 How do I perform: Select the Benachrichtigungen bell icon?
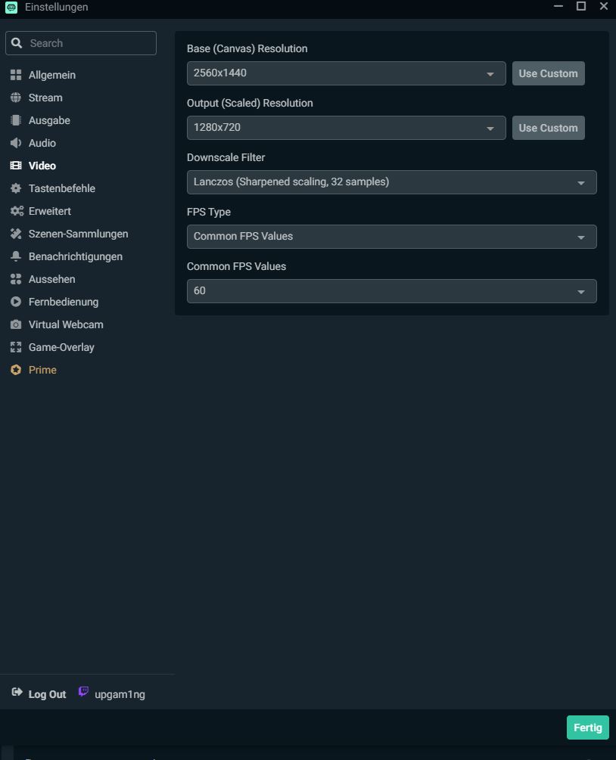[17, 256]
